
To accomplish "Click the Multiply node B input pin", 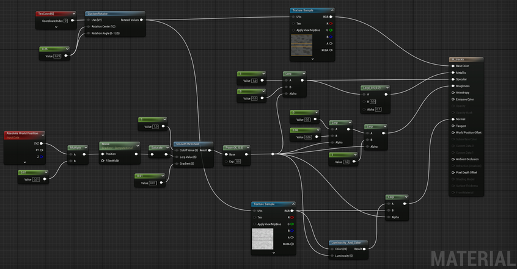I will click(70, 161).
